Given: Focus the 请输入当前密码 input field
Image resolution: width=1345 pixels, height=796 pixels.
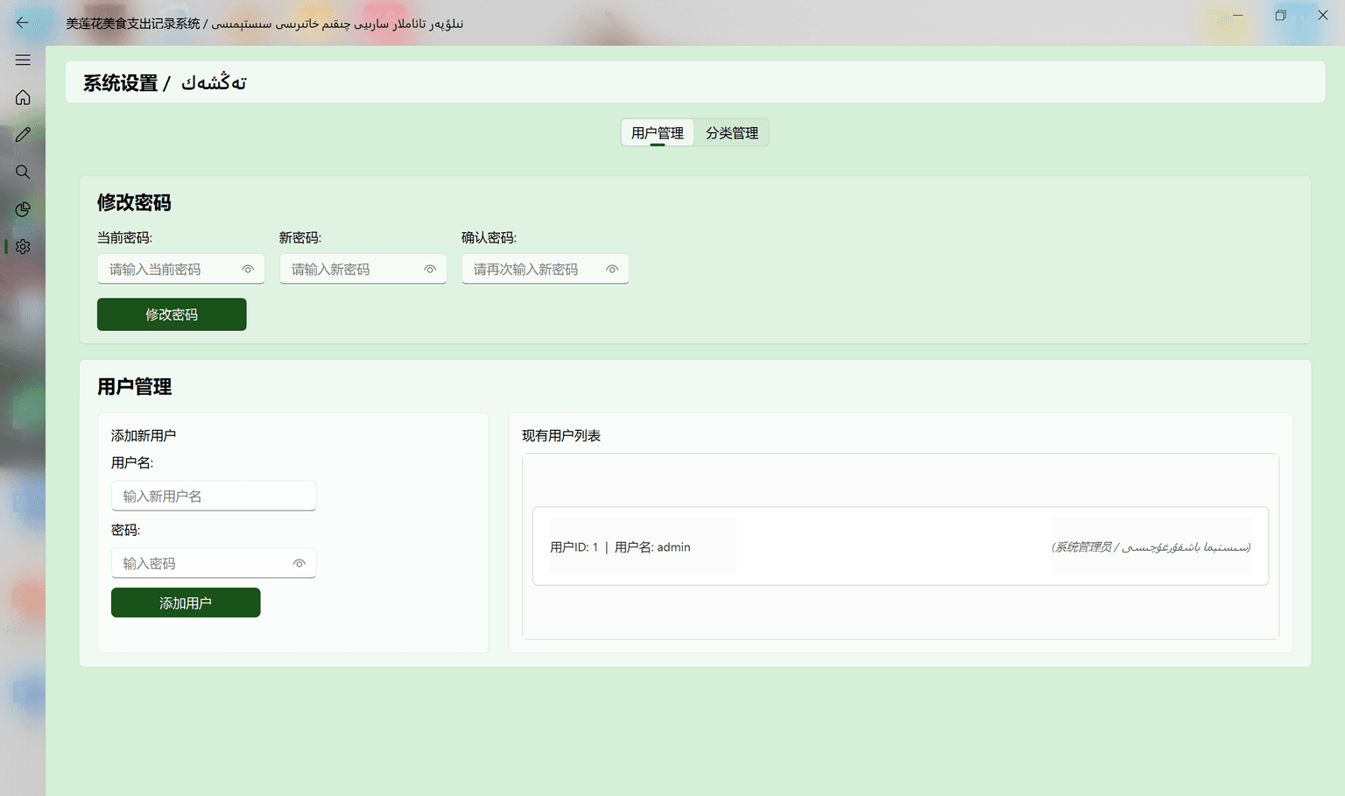Looking at the screenshot, I should pos(180,270).
